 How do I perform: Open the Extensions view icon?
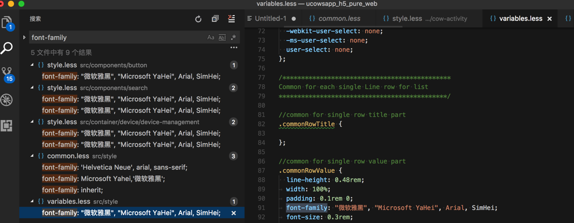click(x=7, y=126)
